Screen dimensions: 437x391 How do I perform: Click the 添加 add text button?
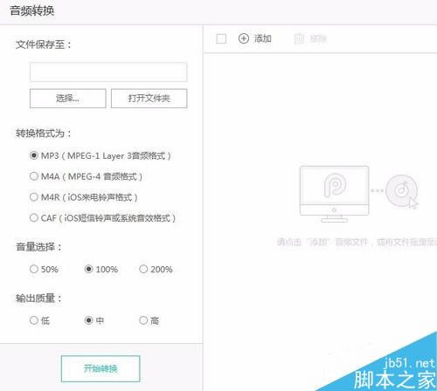coord(263,38)
